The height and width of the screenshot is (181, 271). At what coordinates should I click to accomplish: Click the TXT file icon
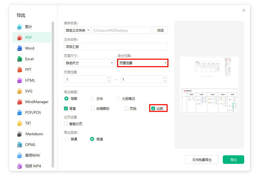[20, 123]
